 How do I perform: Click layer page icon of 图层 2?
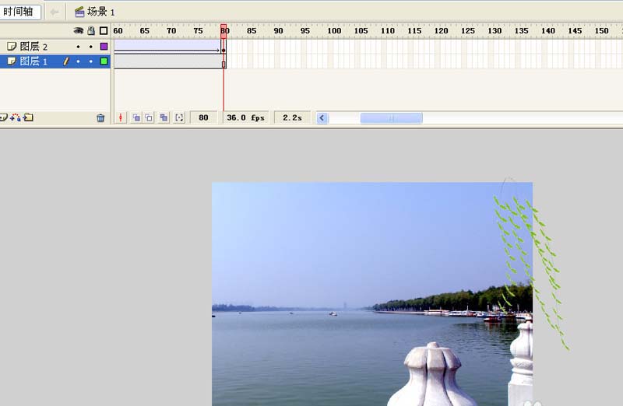point(12,47)
